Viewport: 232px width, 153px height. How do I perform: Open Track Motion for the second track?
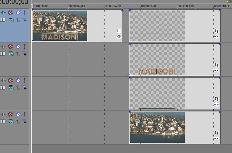coord(3,47)
